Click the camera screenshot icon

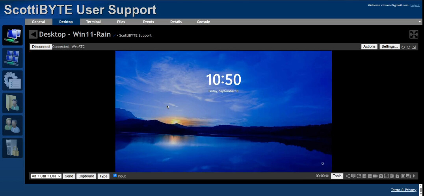381,176
